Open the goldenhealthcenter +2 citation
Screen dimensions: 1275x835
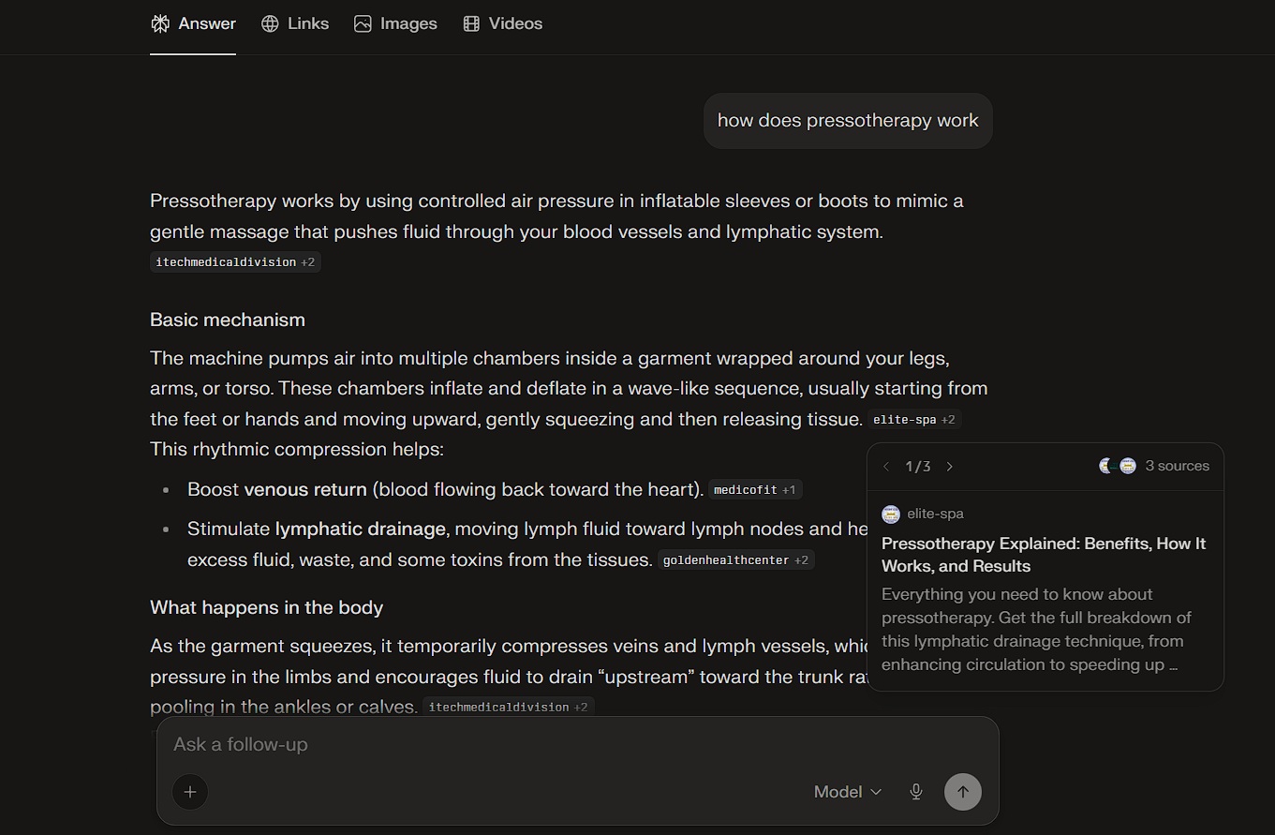tap(735, 560)
